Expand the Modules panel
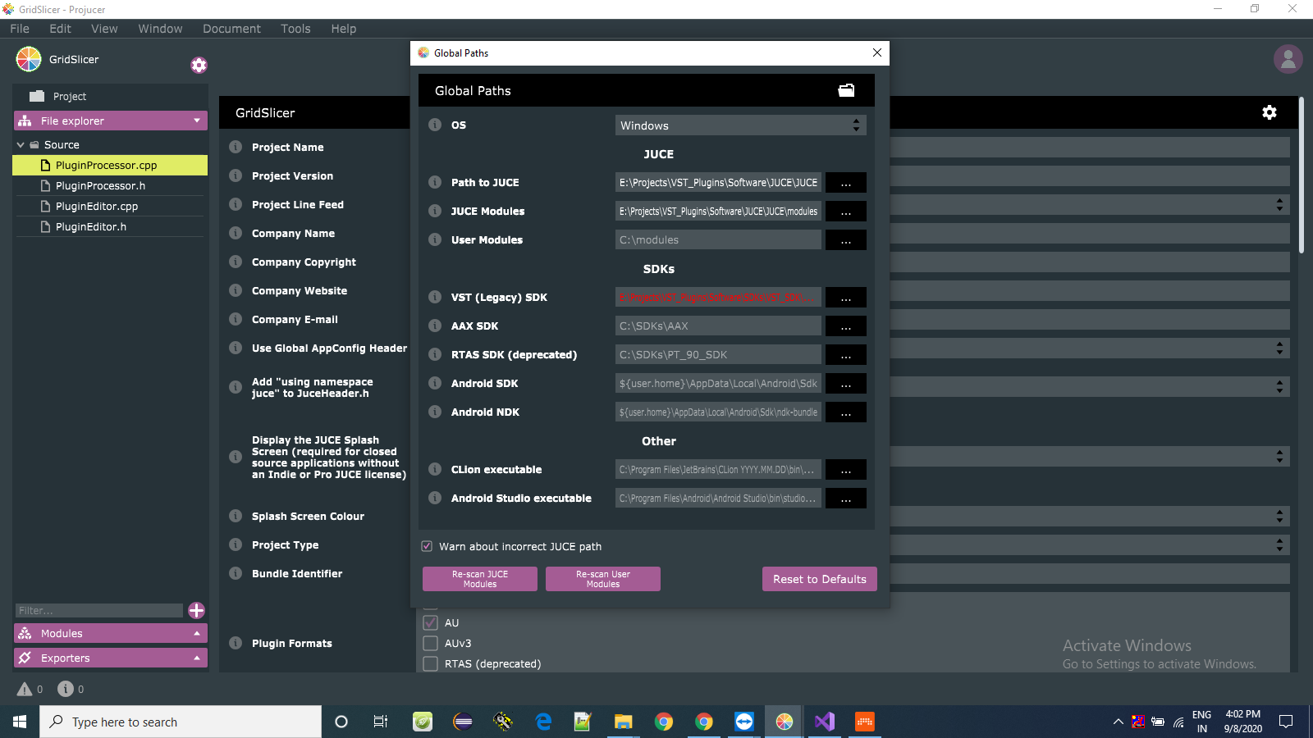The width and height of the screenshot is (1313, 738). click(111, 633)
